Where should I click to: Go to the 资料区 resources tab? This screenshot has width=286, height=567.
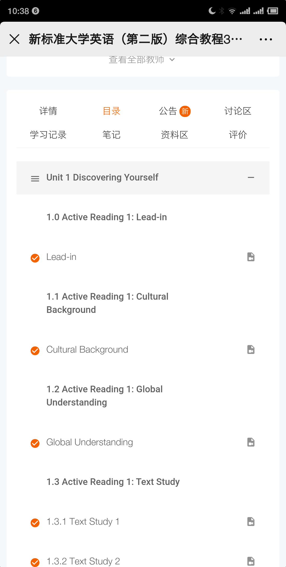click(175, 135)
